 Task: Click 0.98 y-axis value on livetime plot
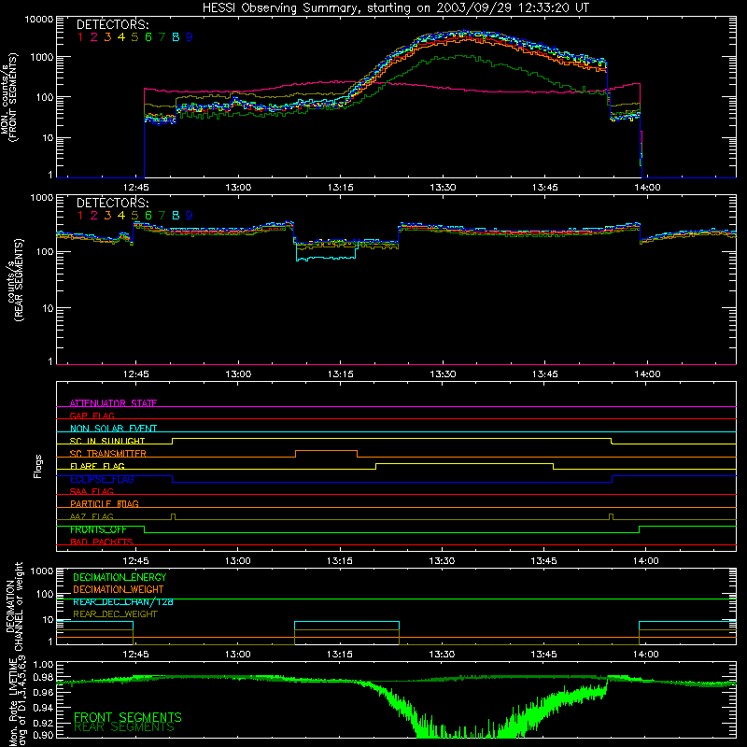click(x=44, y=678)
